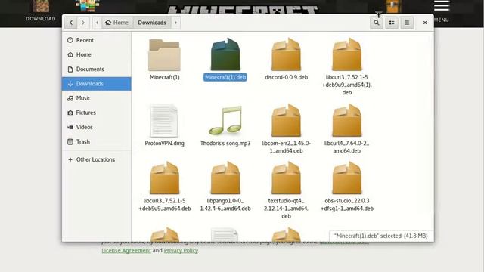484x272 pixels.
Task: Select libcurl3_7.52.1-5+deb9u9_amd64.deb package icon
Action: pyautogui.click(x=165, y=178)
